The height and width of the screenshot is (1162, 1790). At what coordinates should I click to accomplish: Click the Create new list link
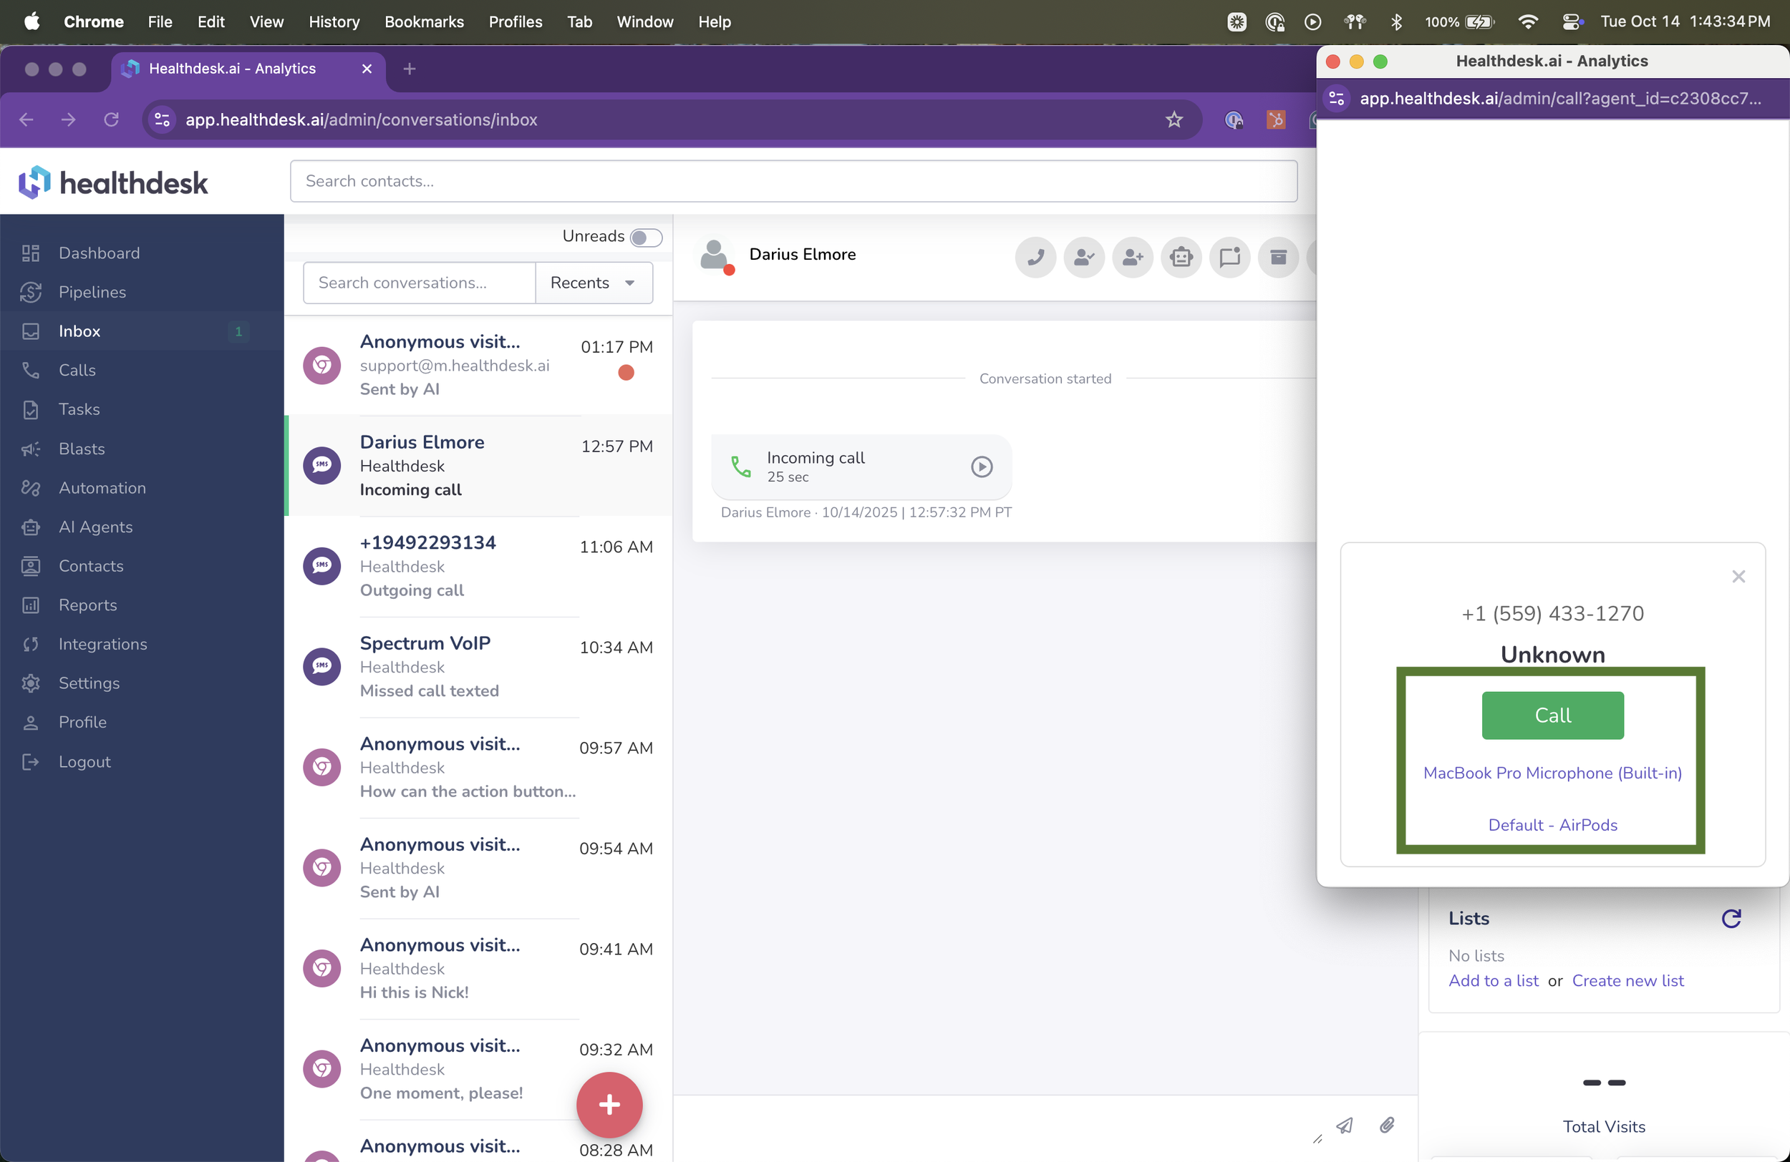tap(1627, 980)
